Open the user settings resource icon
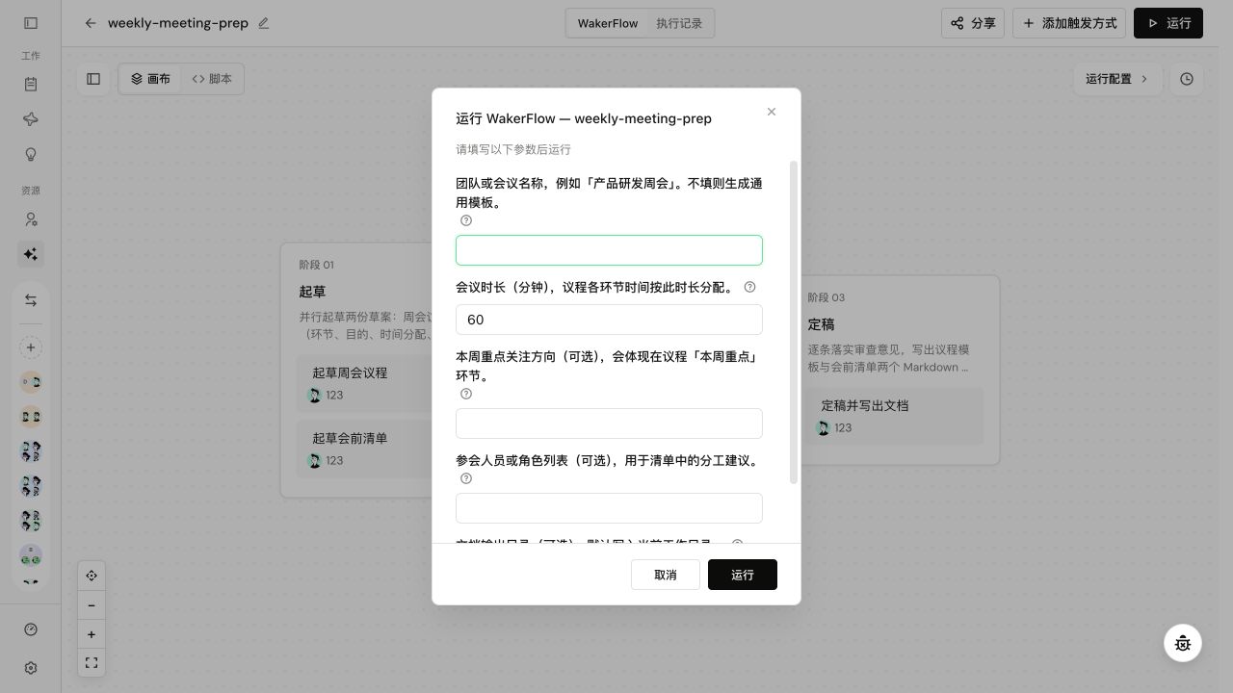Viewport: 1233px width, 693px height. tap(31, 219)
